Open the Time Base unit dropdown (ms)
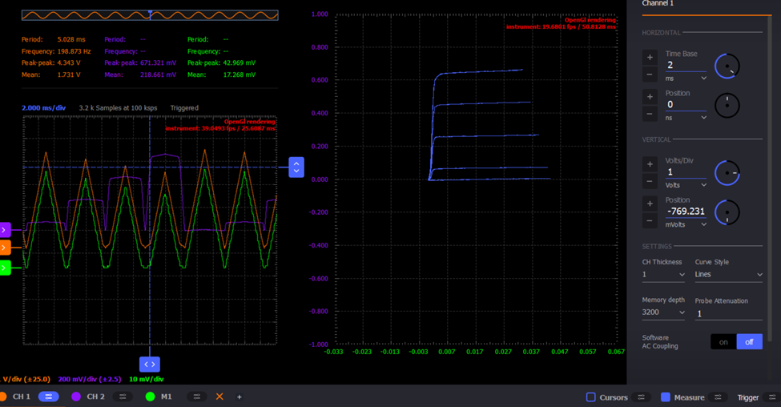The height and width of the screenshot is (407, 781). (686, 79)
